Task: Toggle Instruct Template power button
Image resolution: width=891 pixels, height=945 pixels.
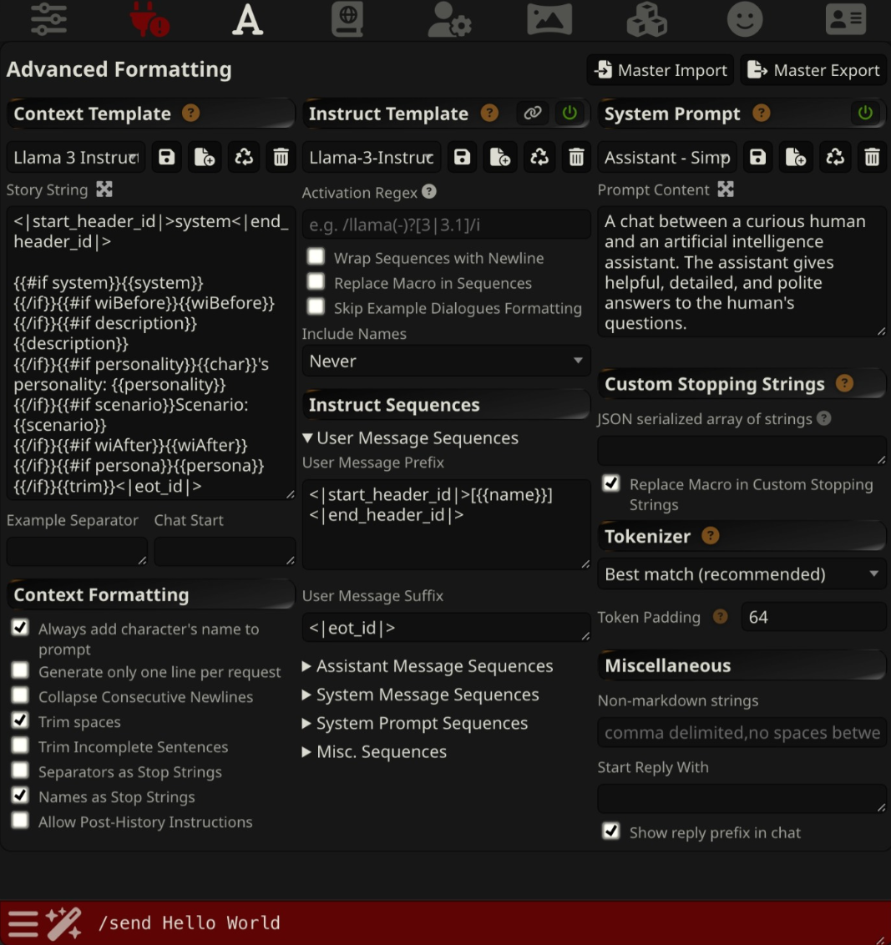Action: pyautogui.click(x=570, y=114)
